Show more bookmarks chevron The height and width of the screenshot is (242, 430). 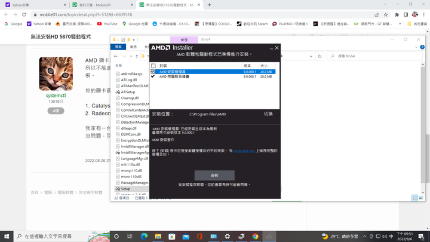tap(400, 24)
